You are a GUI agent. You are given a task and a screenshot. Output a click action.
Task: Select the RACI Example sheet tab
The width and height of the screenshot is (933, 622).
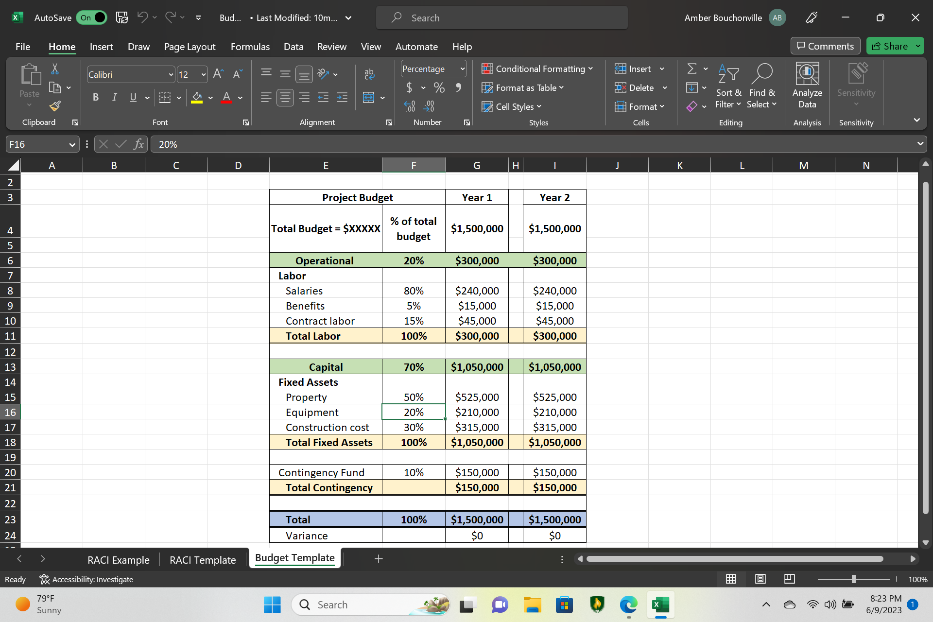[x=118, y=559]
